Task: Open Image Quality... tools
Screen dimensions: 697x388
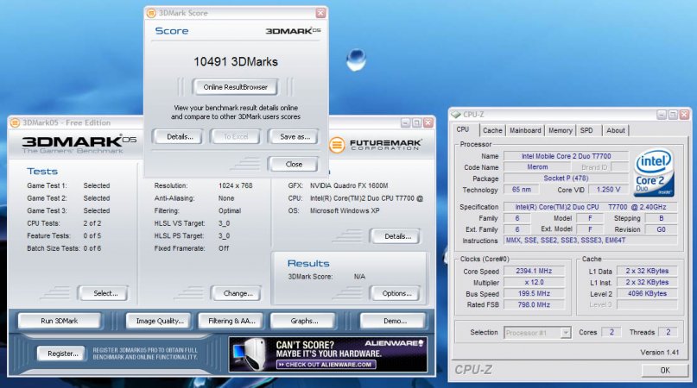Action: pos(160,321)
